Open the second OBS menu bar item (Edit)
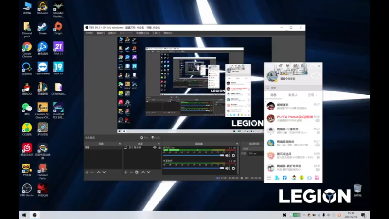The image size is (389, 219). pyautogui.click(x=101, y=33)
